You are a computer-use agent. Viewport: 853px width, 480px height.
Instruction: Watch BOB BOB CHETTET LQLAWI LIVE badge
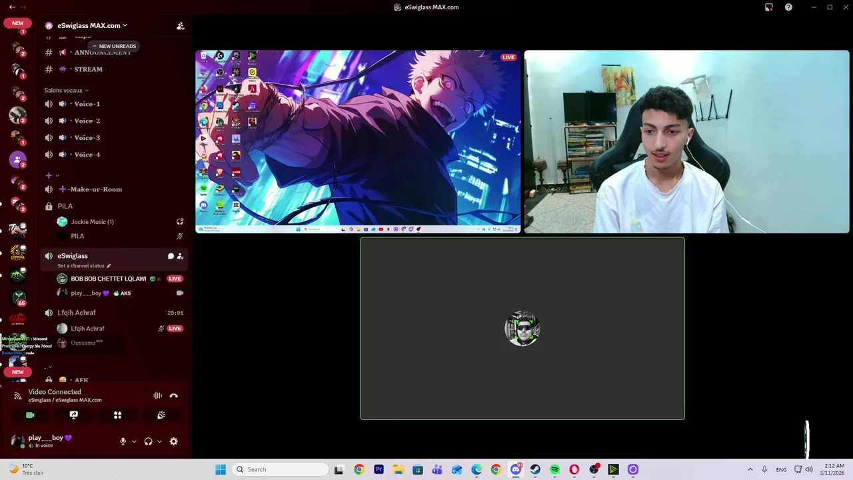175,279
